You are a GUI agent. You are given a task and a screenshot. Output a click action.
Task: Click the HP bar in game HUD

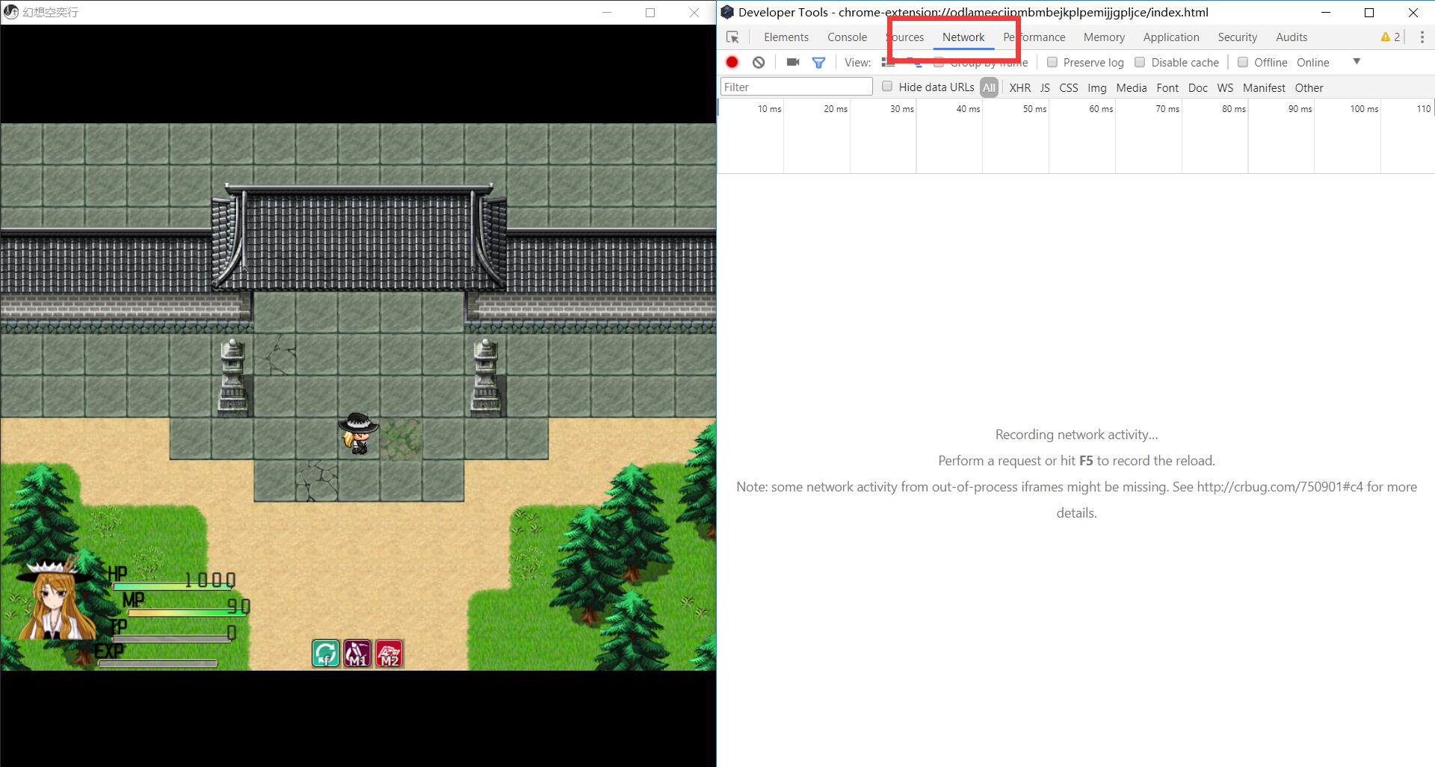pos(173,586)
